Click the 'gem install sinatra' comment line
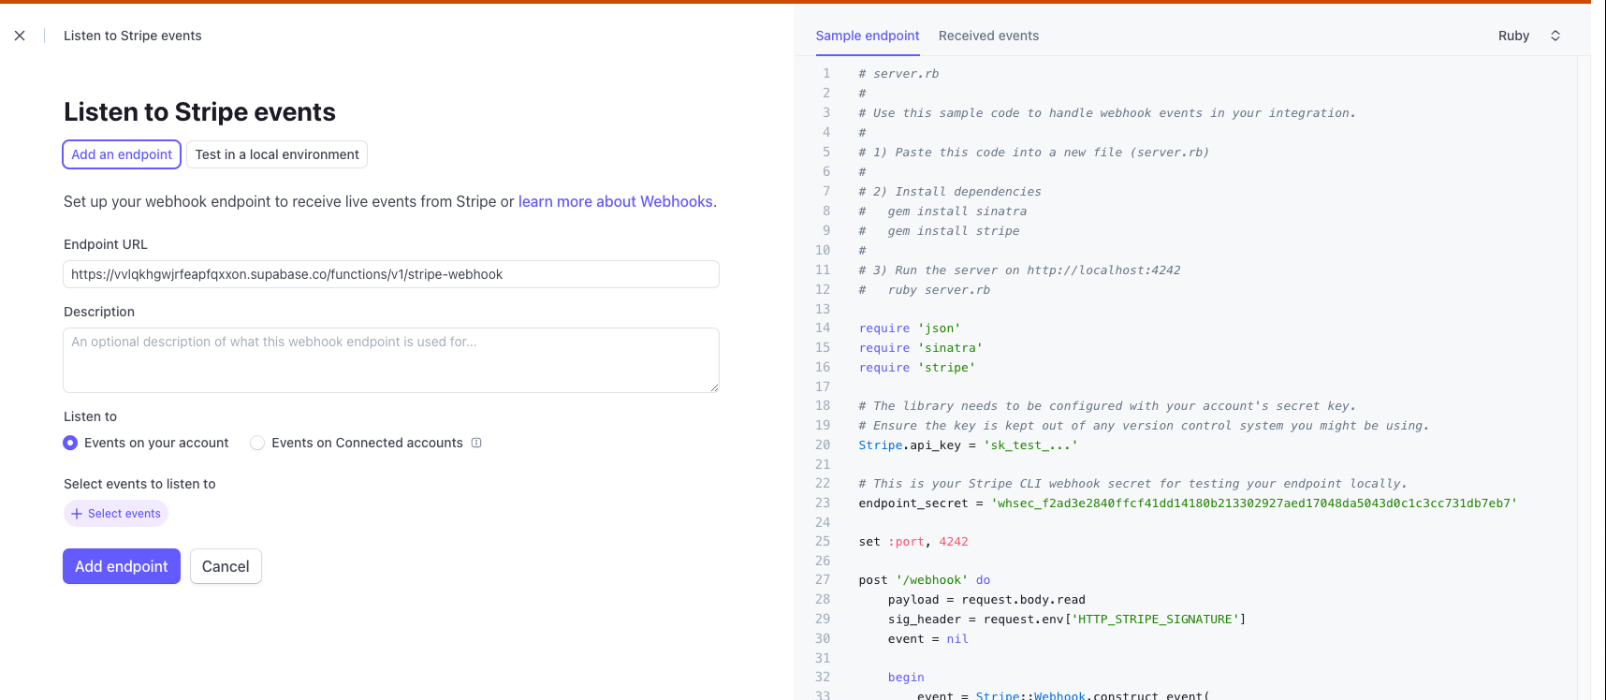 point(942,211)
